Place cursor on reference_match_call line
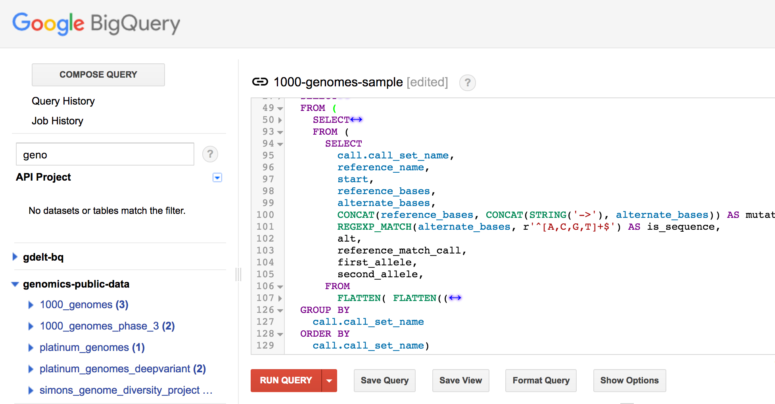 click(399, 250)
